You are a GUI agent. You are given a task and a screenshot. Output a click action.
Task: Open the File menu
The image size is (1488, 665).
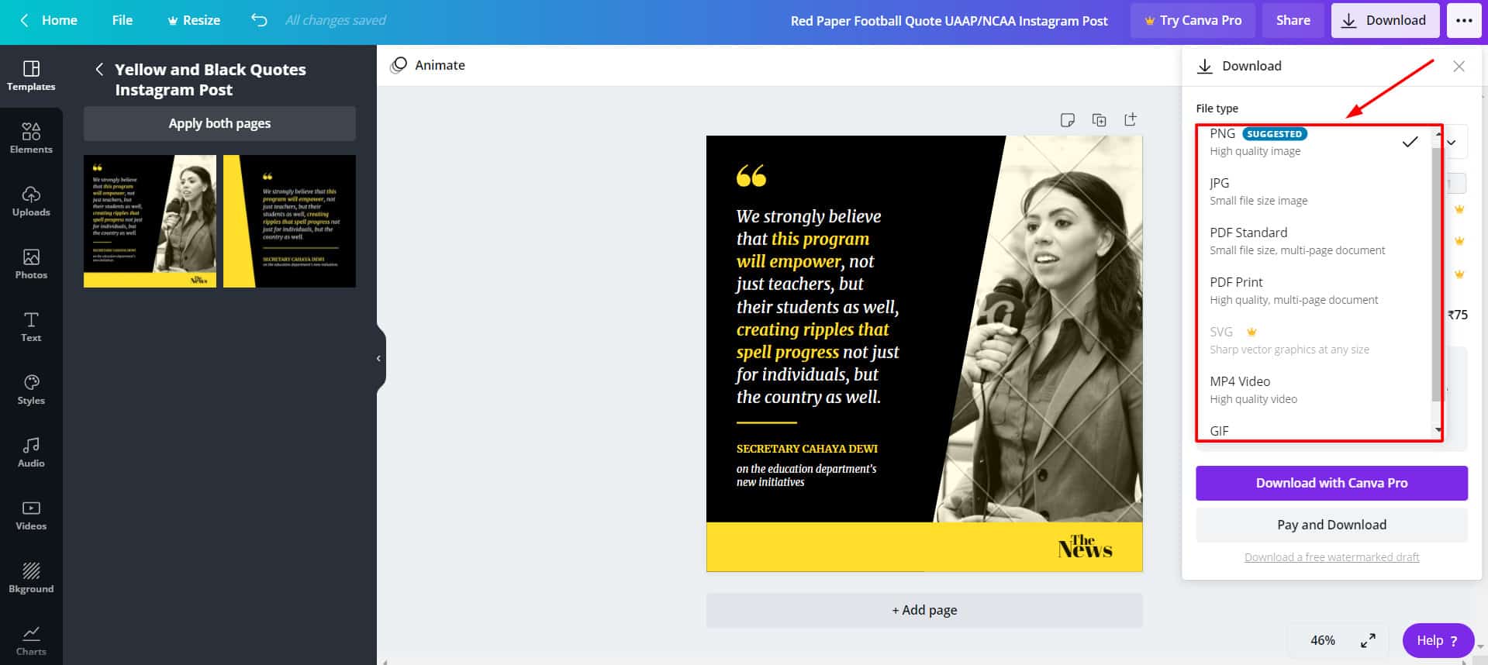tap(122, 20)
